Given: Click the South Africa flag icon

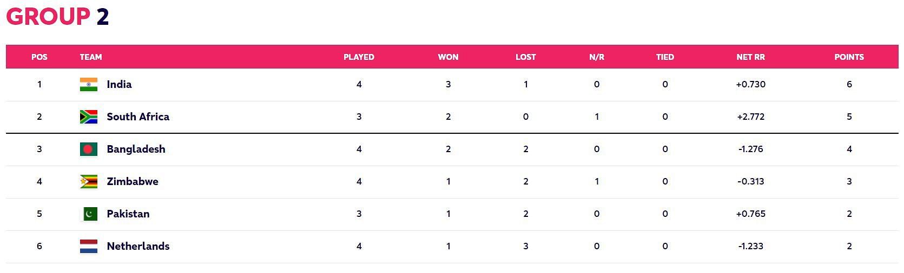Looking at the screenshot, I should [89, 117].
